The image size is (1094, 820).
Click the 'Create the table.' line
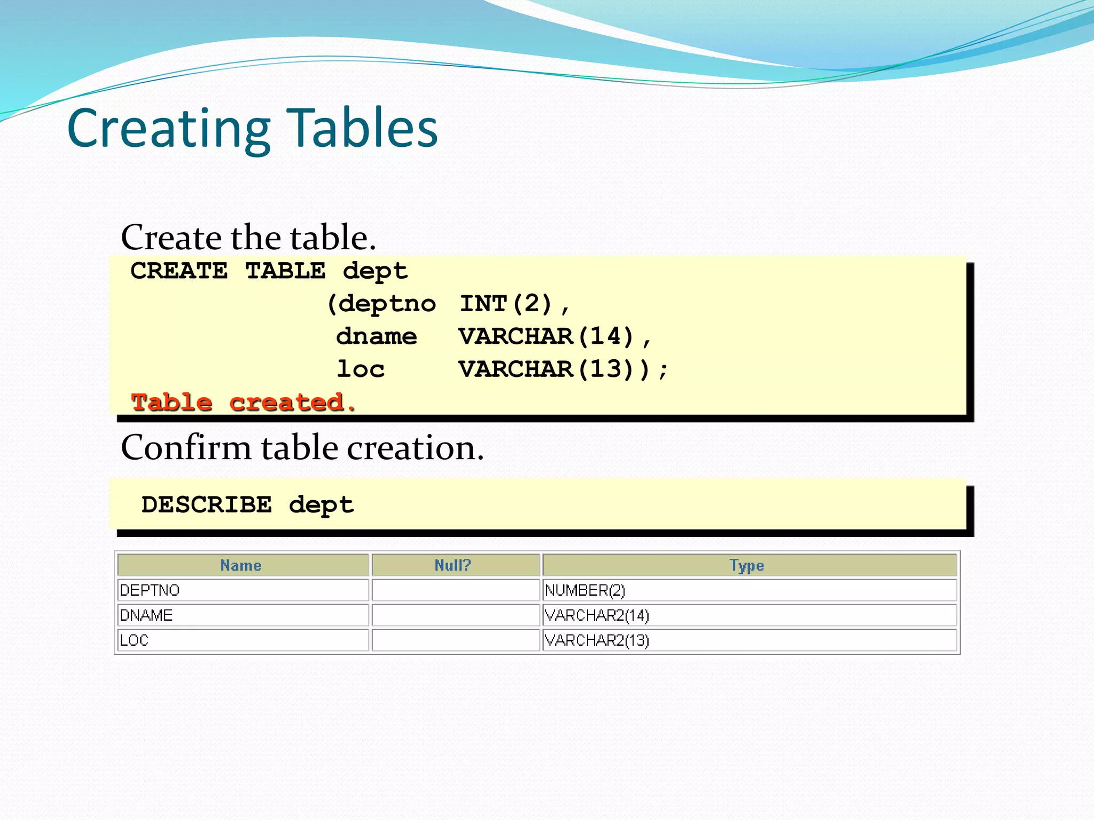tap(248, 237)
